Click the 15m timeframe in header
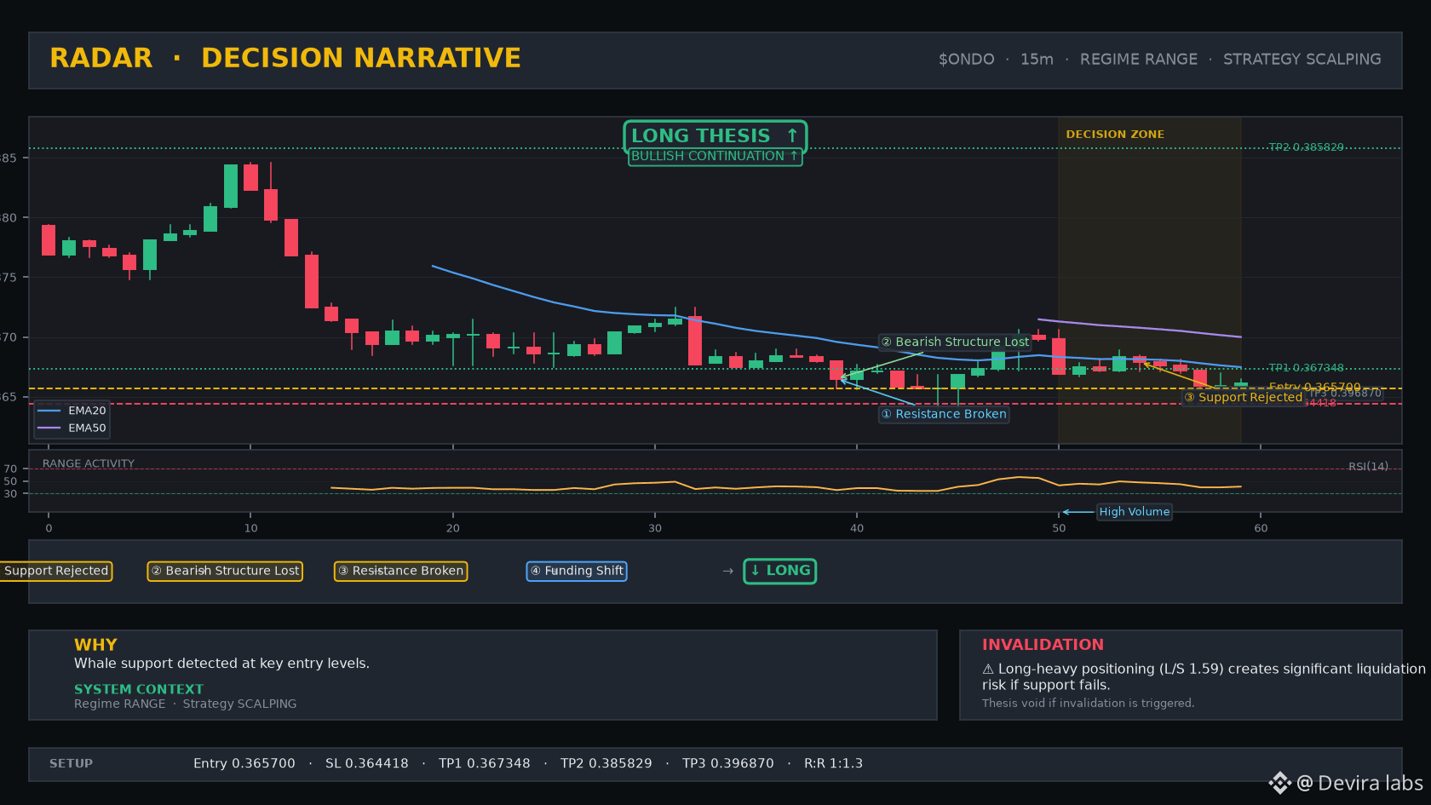Image resolution: width=1431 pixels, height=805 pixels. point(1037,60)
